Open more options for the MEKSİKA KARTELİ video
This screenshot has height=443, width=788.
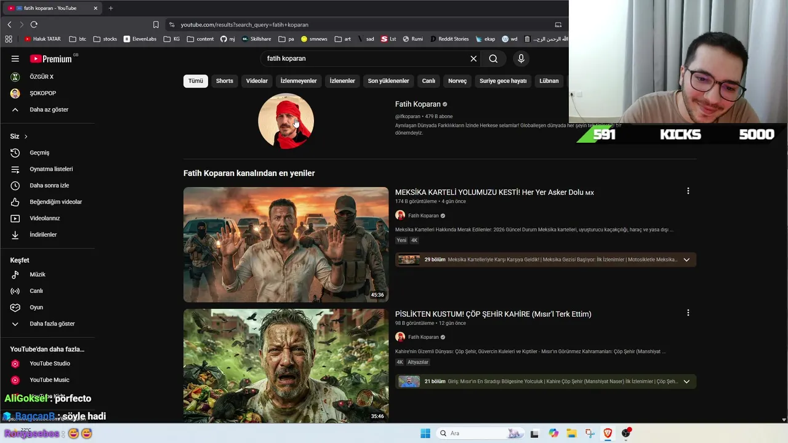(x=688, y=191)
